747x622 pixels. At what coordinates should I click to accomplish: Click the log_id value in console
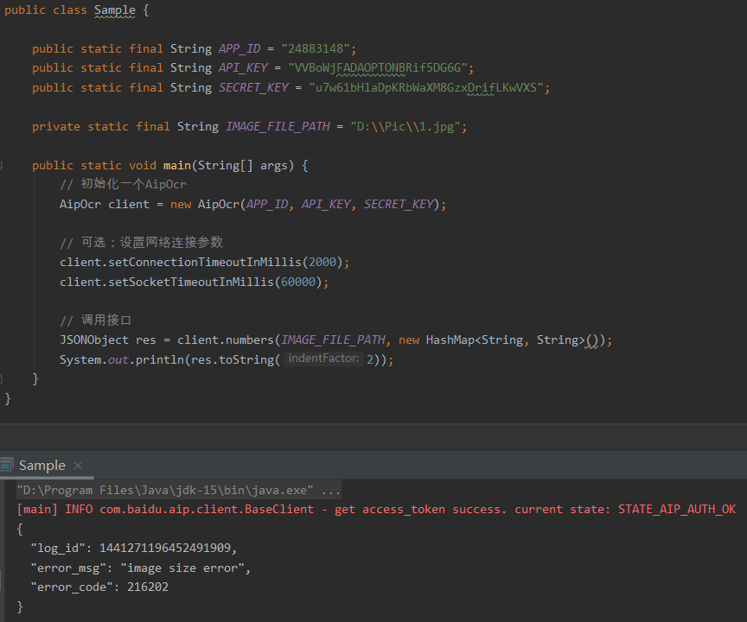165,549
